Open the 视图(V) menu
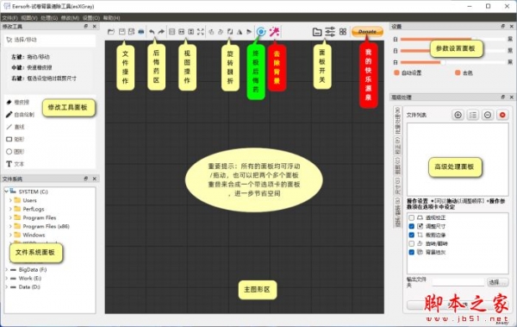Screen dimensions: 517x327 [29, 18]
